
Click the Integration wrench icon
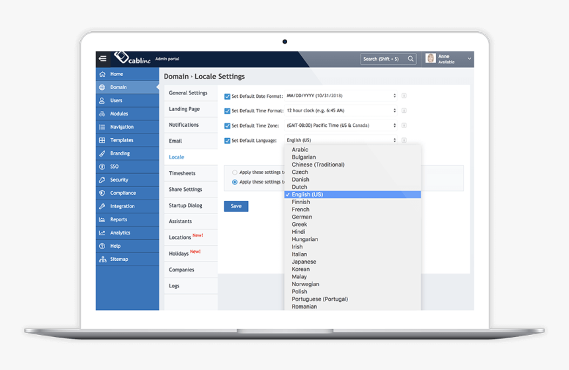[x=103, y=206]
